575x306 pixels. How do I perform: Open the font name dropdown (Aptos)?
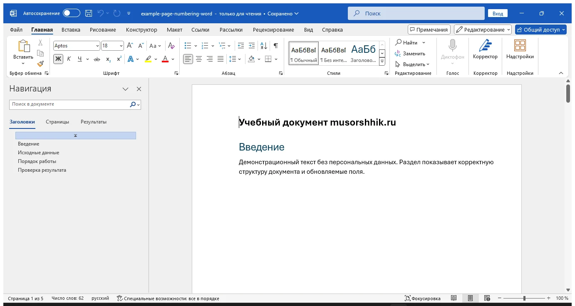[x=97, y=46]
